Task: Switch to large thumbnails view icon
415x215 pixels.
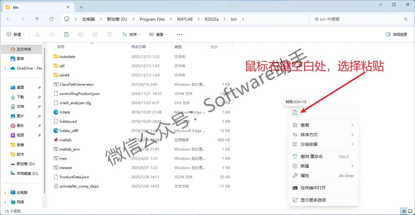Action: [x=410, y=211]
